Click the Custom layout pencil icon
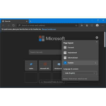Image resolution: width=106 pixels, height=106 pixels. point(65,63)
